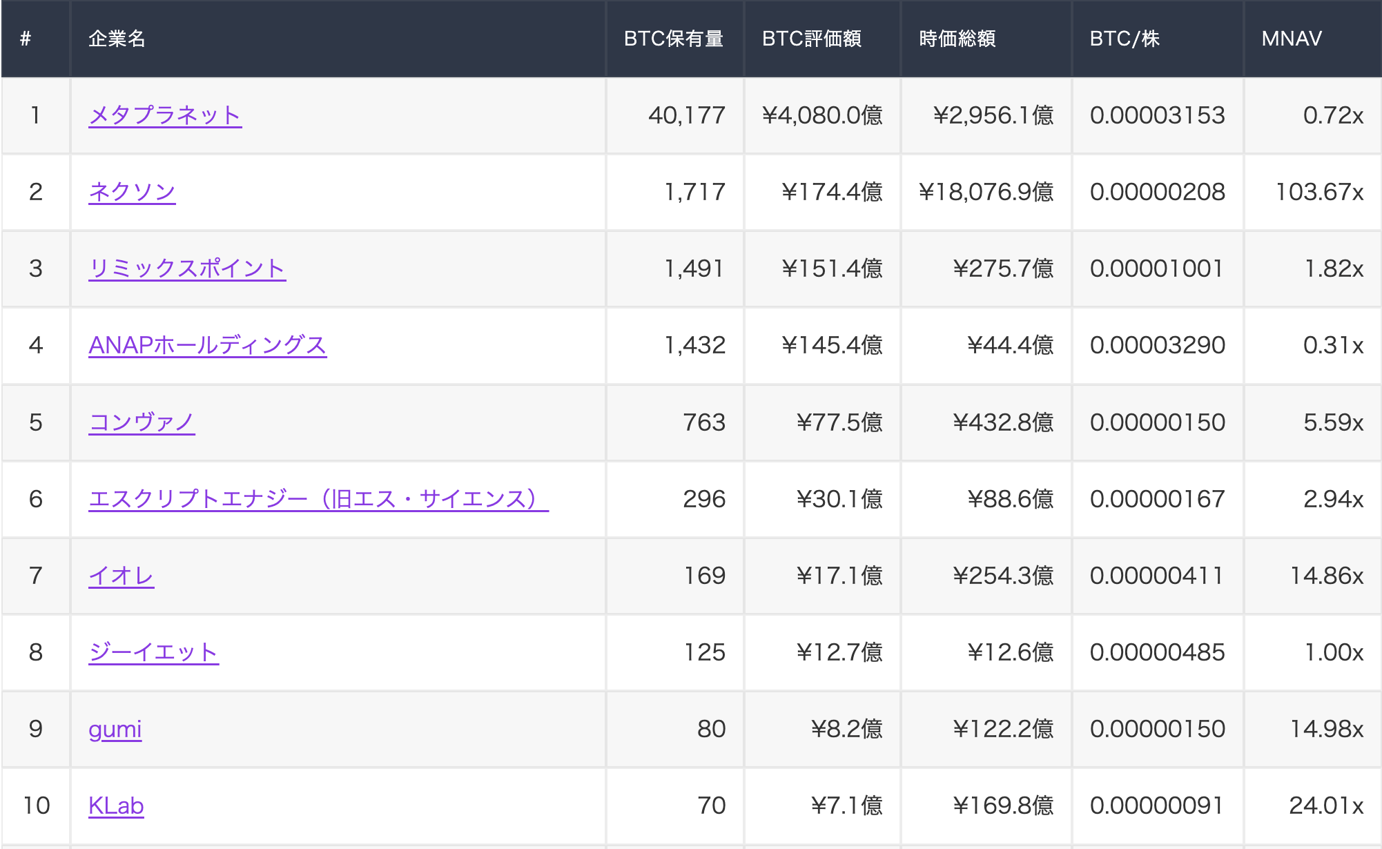Select the 0.00003153 BTC per share cell
The image size is (1382, 849).
click(1158, 115)
